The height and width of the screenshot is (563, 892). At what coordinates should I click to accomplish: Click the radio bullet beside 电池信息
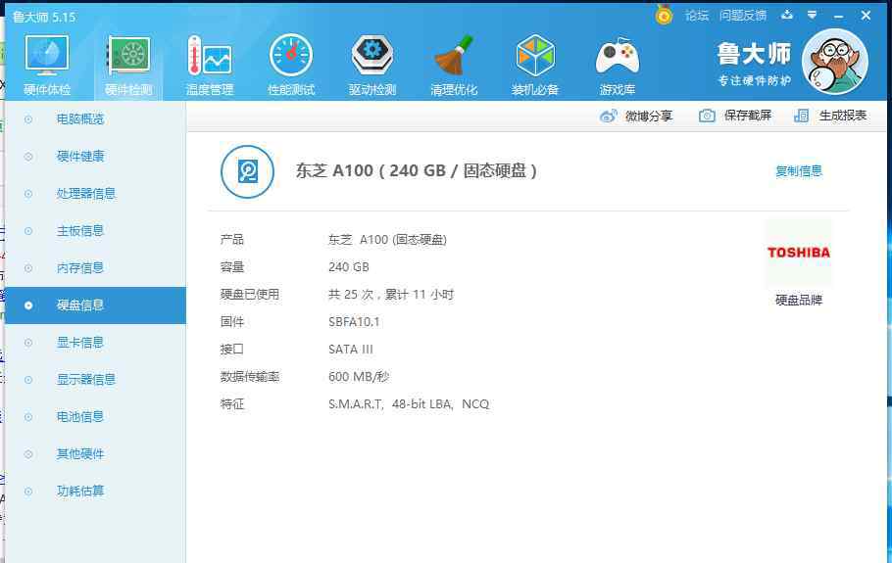point(27,417)
